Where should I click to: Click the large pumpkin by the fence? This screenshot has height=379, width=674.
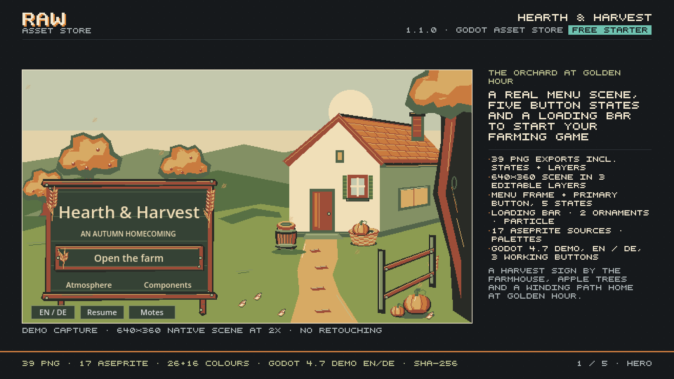pyautogui.click(x=417, y=301)
